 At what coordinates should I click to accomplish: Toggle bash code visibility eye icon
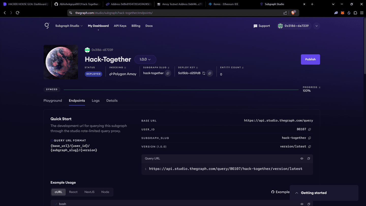[x=302, y=204]
